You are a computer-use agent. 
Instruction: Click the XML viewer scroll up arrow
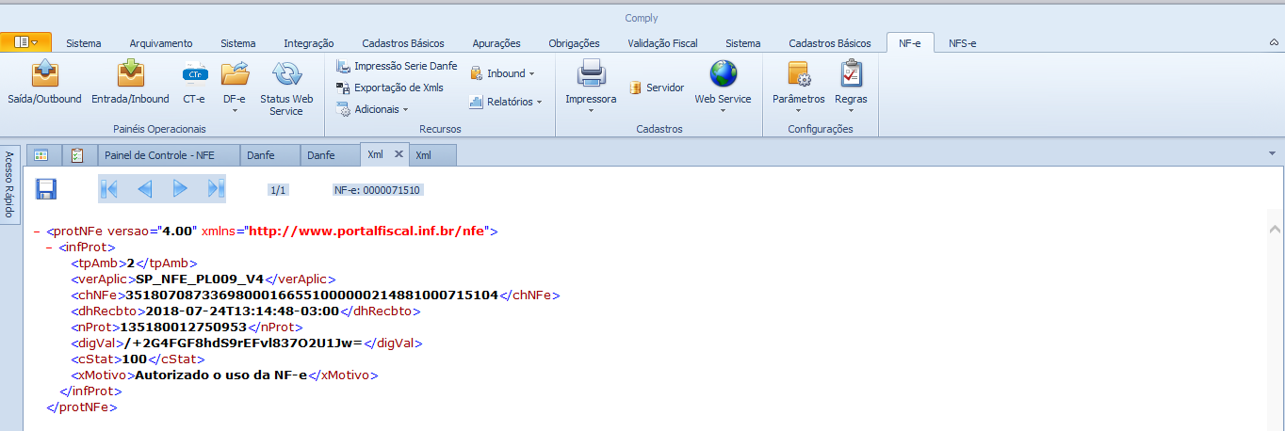click(1275, 230)
